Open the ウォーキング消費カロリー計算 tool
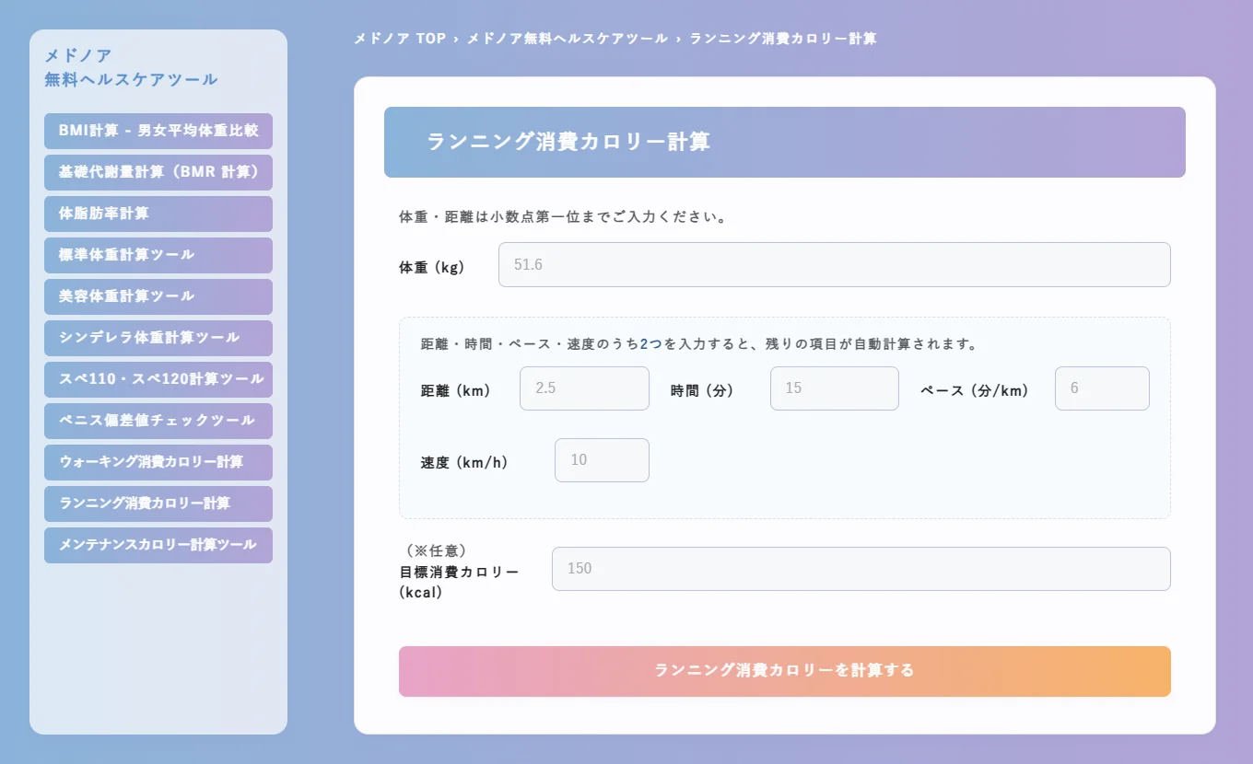Viewport: 1253px width, 764px height. tap(158, 462)
